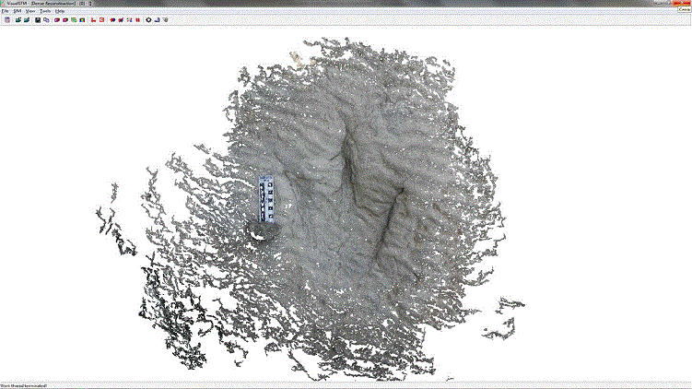Open the File menu
This screenshot has height=389, width=692.
point(5,11)
